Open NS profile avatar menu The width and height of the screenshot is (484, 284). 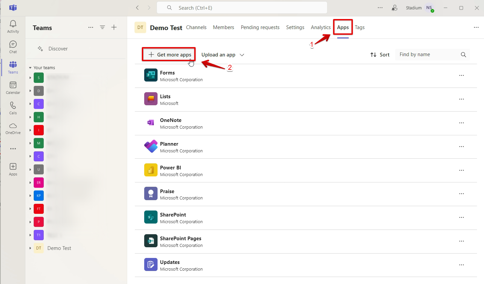pyautogui.click(x=429, y=8)
